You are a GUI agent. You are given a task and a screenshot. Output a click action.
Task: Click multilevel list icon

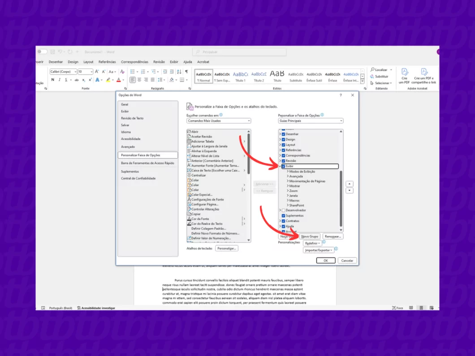click(x=154, y=72)
